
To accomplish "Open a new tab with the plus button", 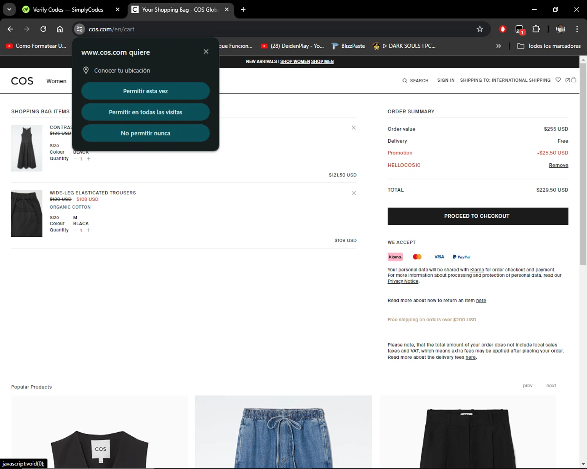I will coord(243,9).
